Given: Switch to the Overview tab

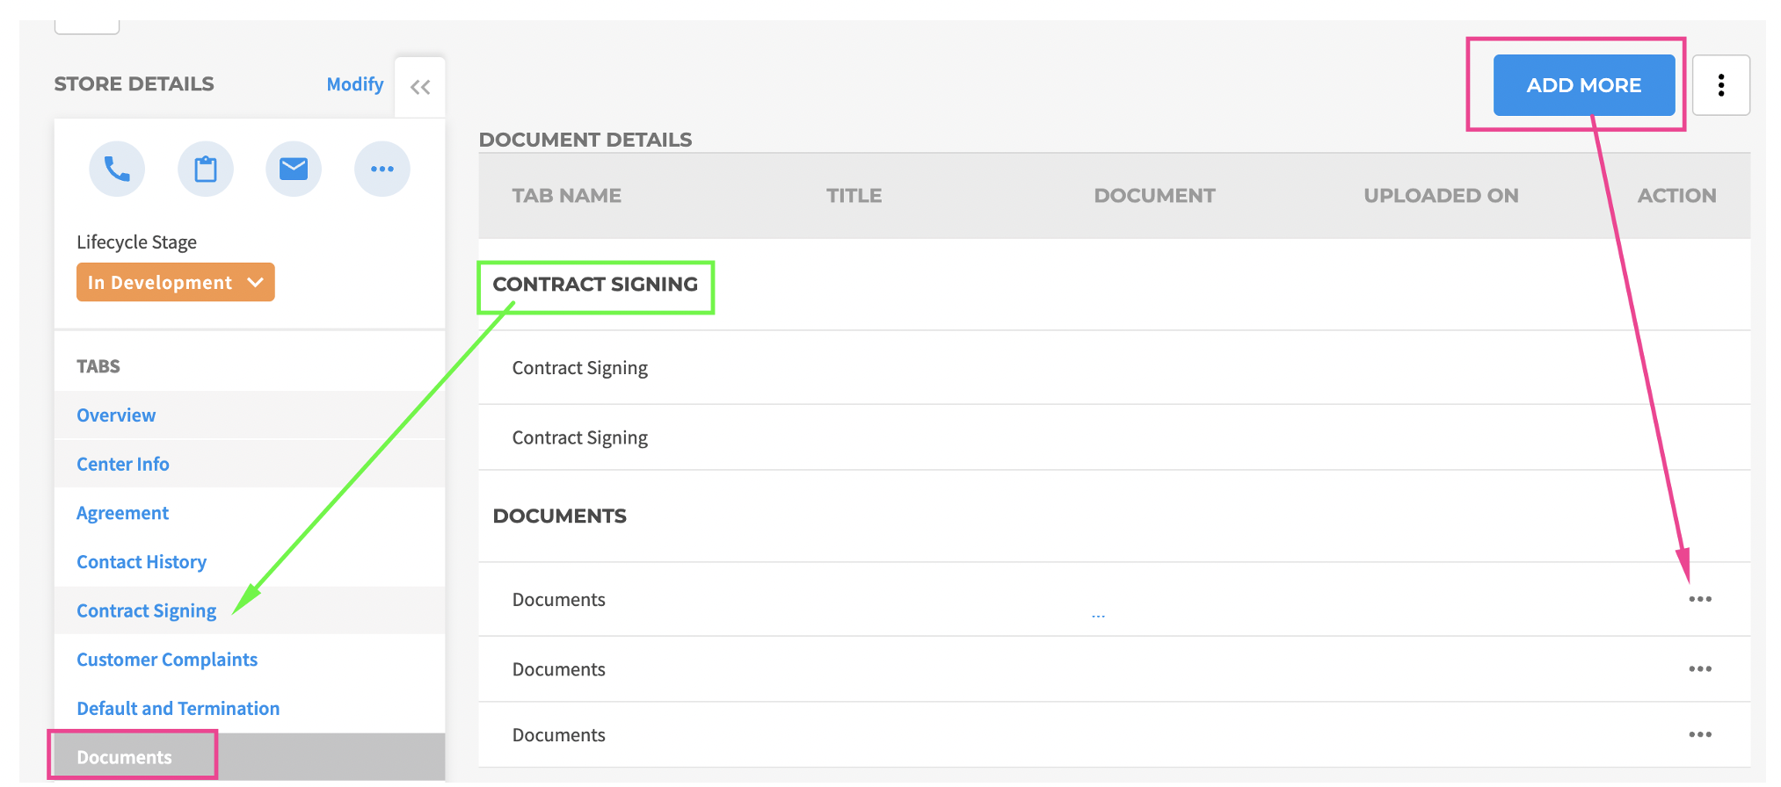Looking at the screenshot, I should tap(116, 415).
